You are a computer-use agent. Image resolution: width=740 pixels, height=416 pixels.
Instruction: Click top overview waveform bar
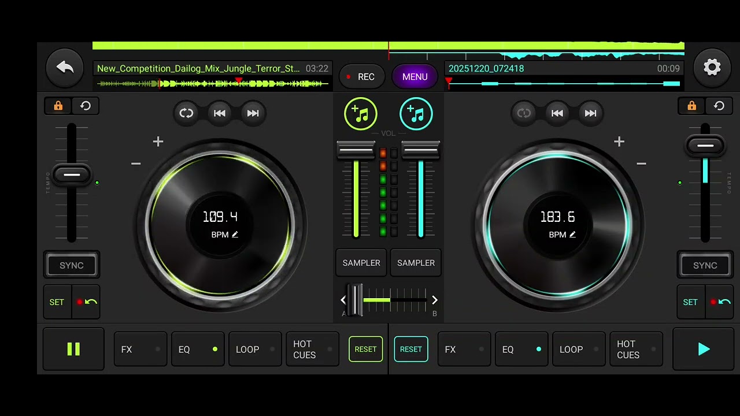tap(388, 50)
